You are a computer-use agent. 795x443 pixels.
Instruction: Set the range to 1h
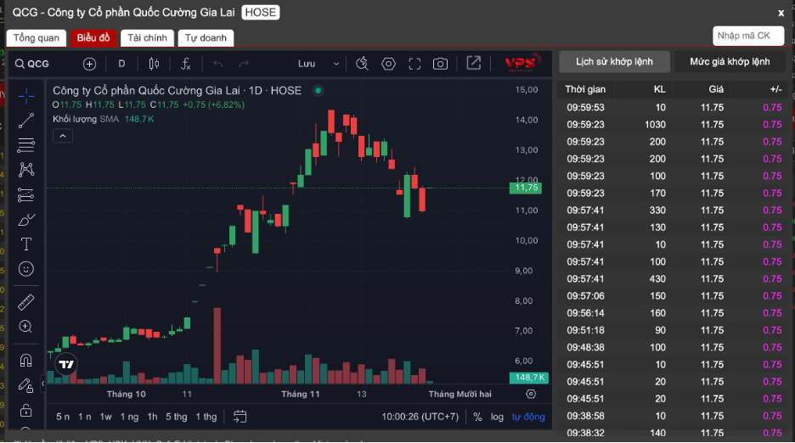[152, 417]
